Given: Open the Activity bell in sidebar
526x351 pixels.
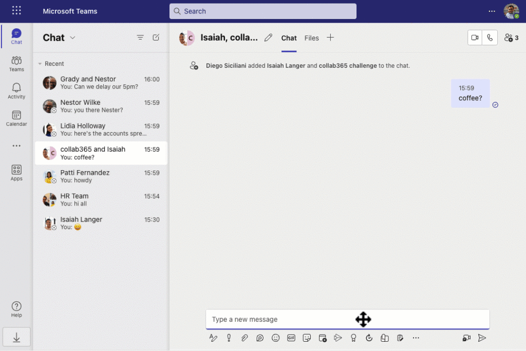Looking at the screenshot, I should (16, 91).
